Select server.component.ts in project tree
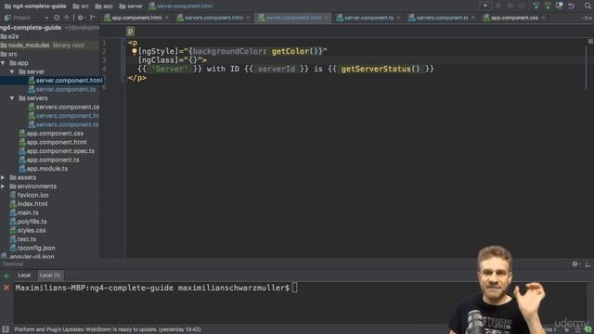594x334 pixels. tap(62, 89)
